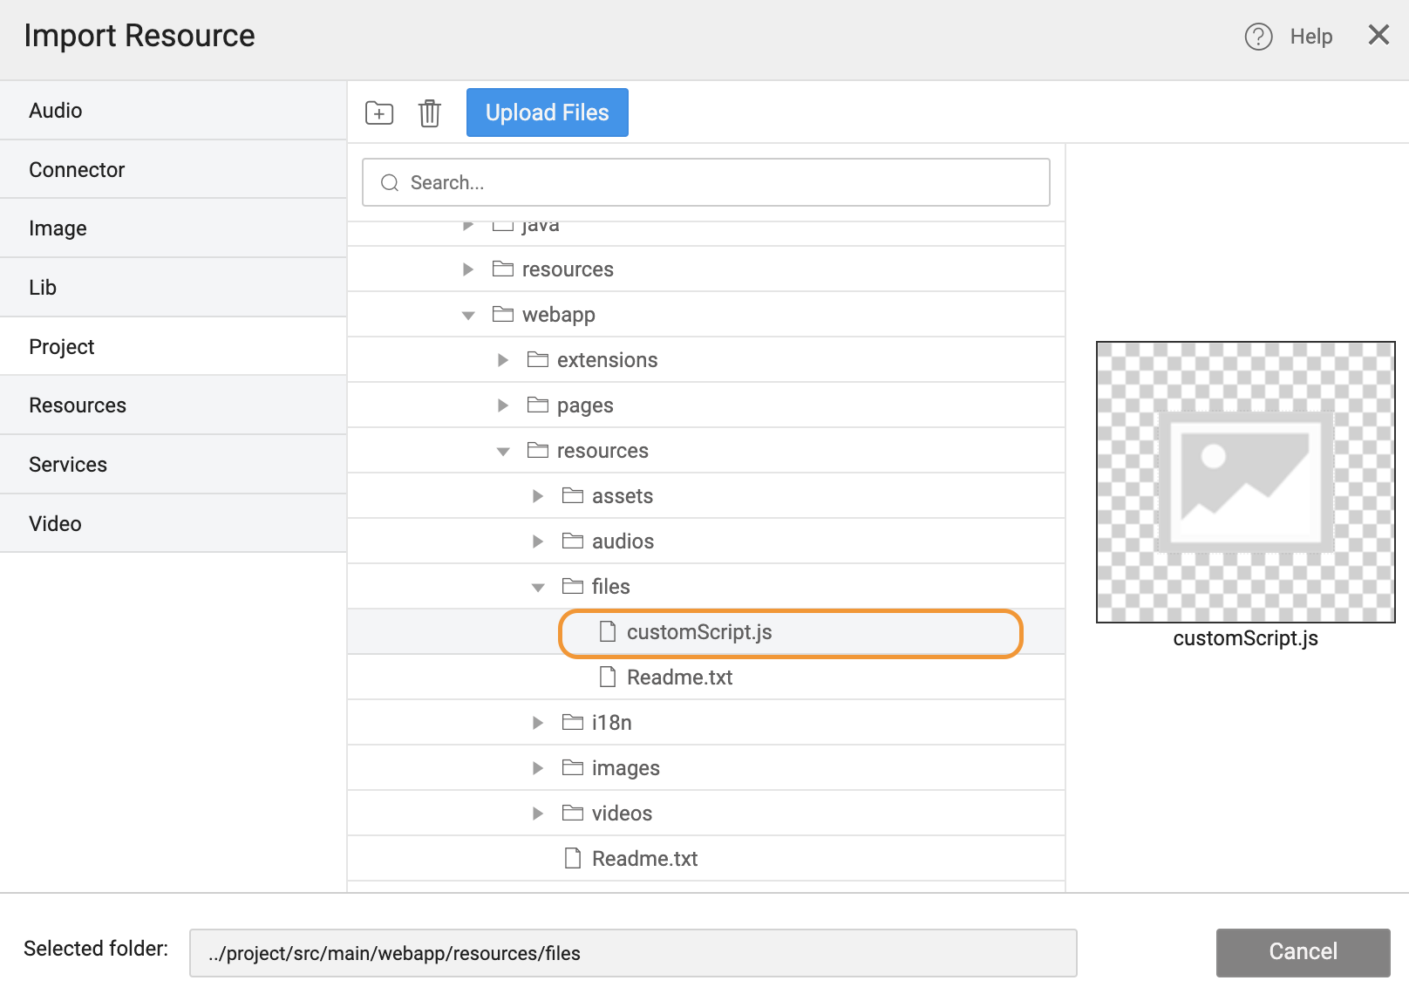This screenshot has height=1001, width=1409.
Task: Expand the videos folder
Action: coord(537,813)
